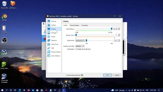Click the Scale Factor 100% field

116,41
